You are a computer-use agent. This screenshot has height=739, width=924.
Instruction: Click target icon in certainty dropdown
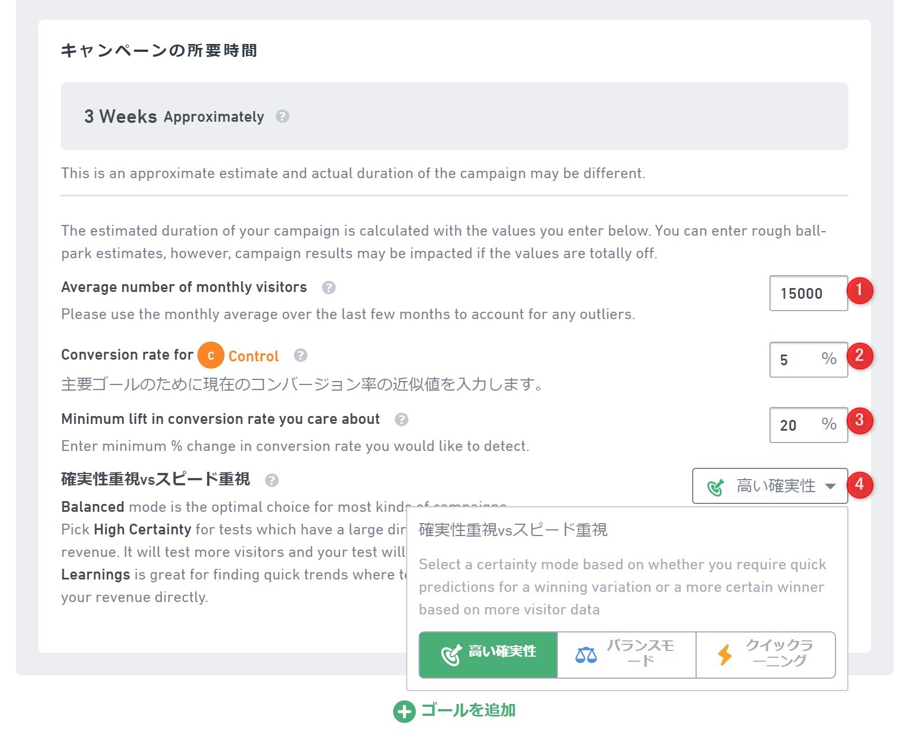tap(716, 487)
